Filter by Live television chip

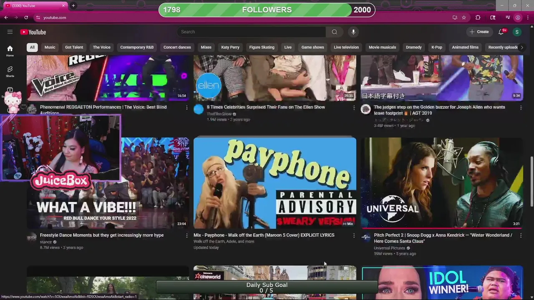point(346,47)
